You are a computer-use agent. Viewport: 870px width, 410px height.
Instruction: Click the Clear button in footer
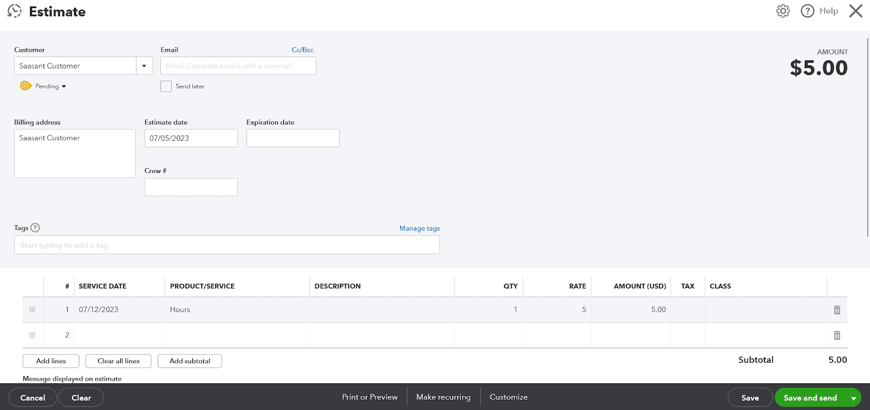[x=81, y=398]
